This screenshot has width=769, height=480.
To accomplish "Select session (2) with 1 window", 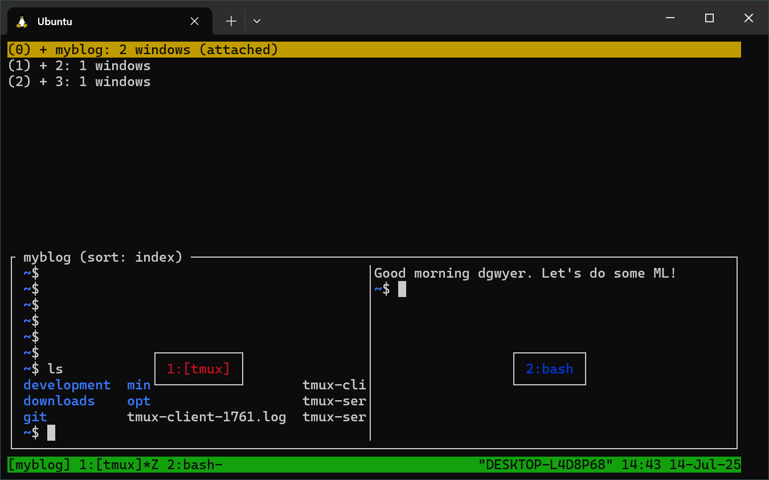I will pos(80,82).
